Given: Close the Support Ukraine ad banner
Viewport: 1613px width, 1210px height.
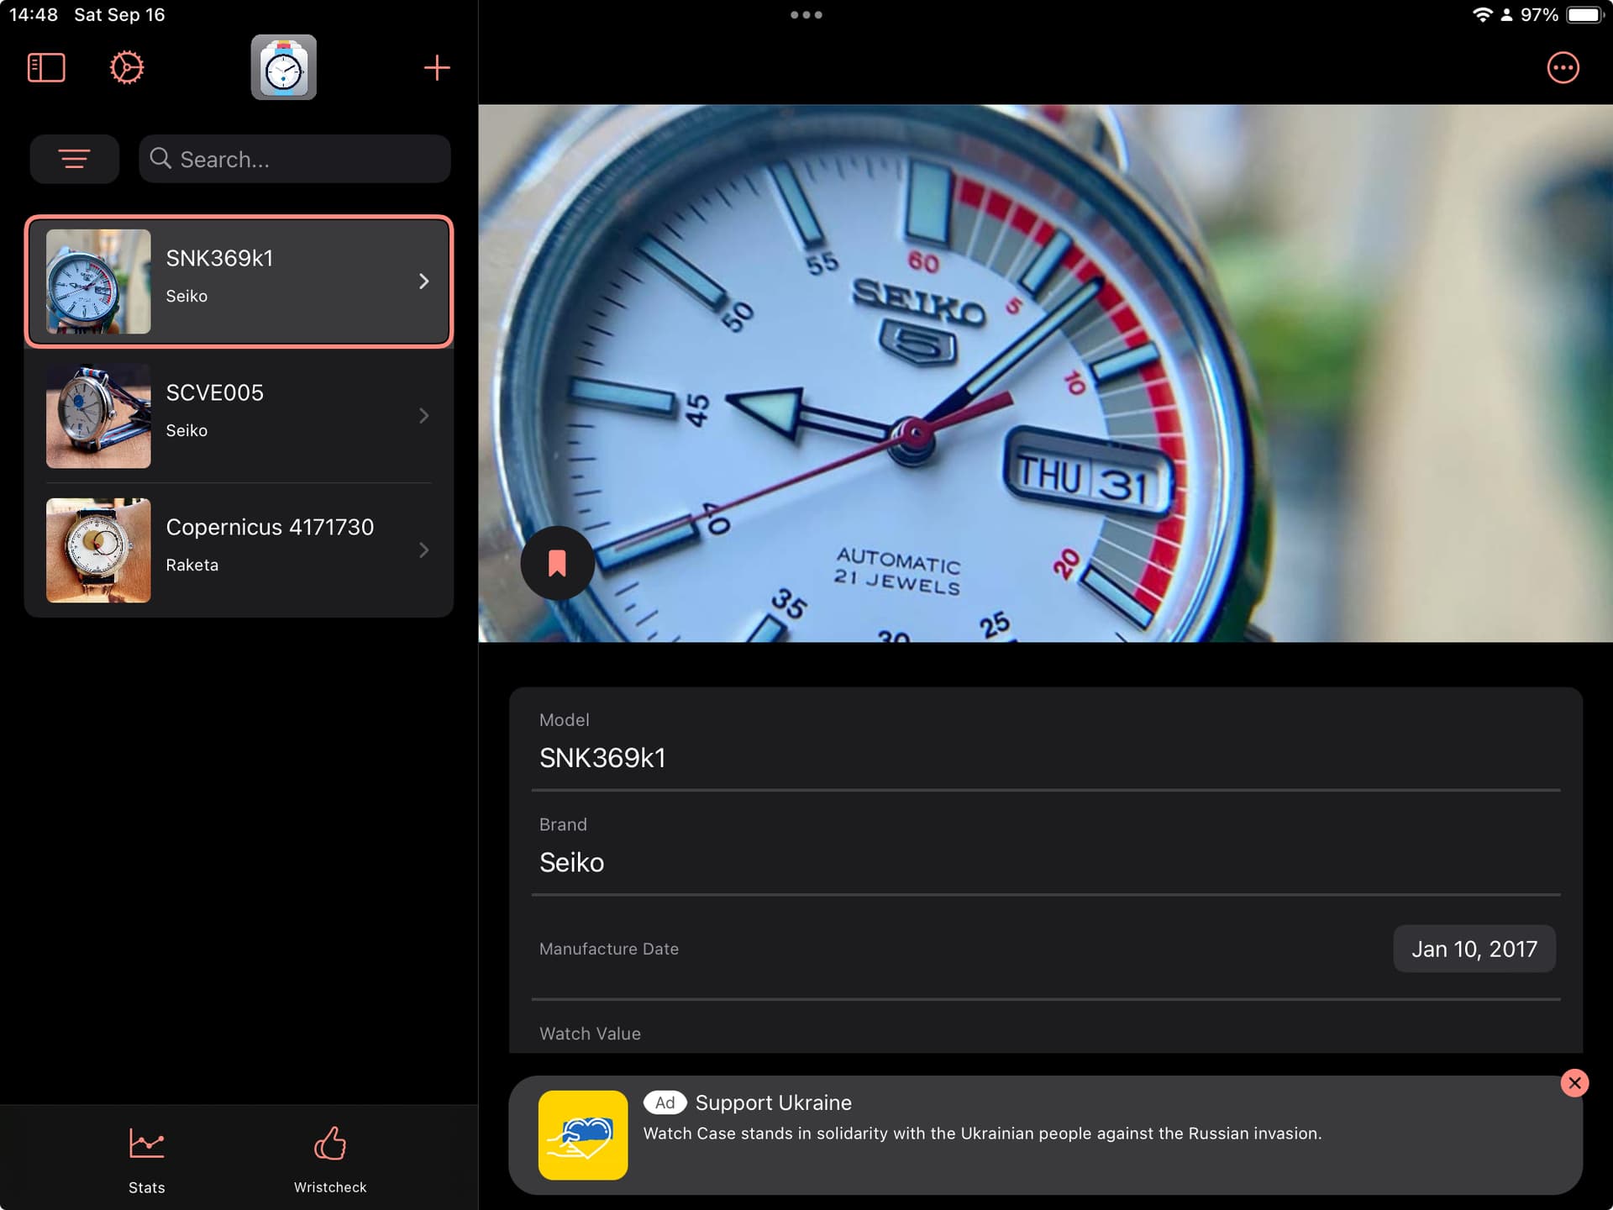Looking at the screenshot, I should coord(1574,1083).
